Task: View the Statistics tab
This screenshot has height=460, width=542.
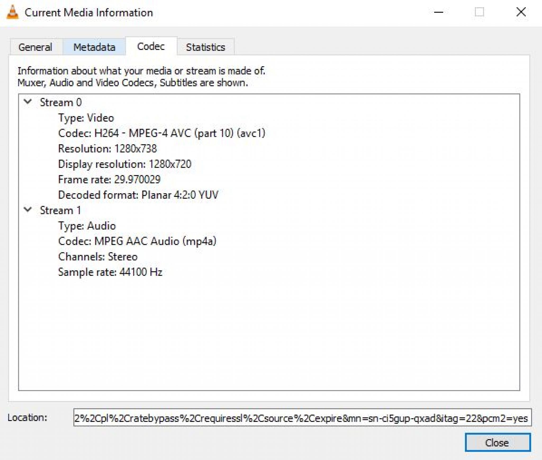Action: pyautogui.click(x=205, y=47)
